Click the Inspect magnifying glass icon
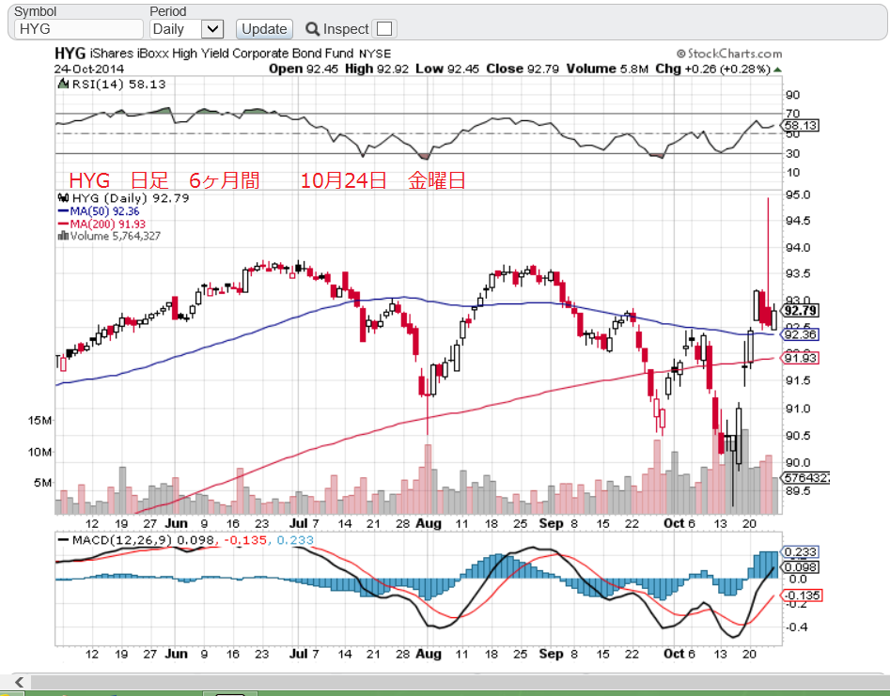The width and height of the screenshot is (890, 696). 312,29
